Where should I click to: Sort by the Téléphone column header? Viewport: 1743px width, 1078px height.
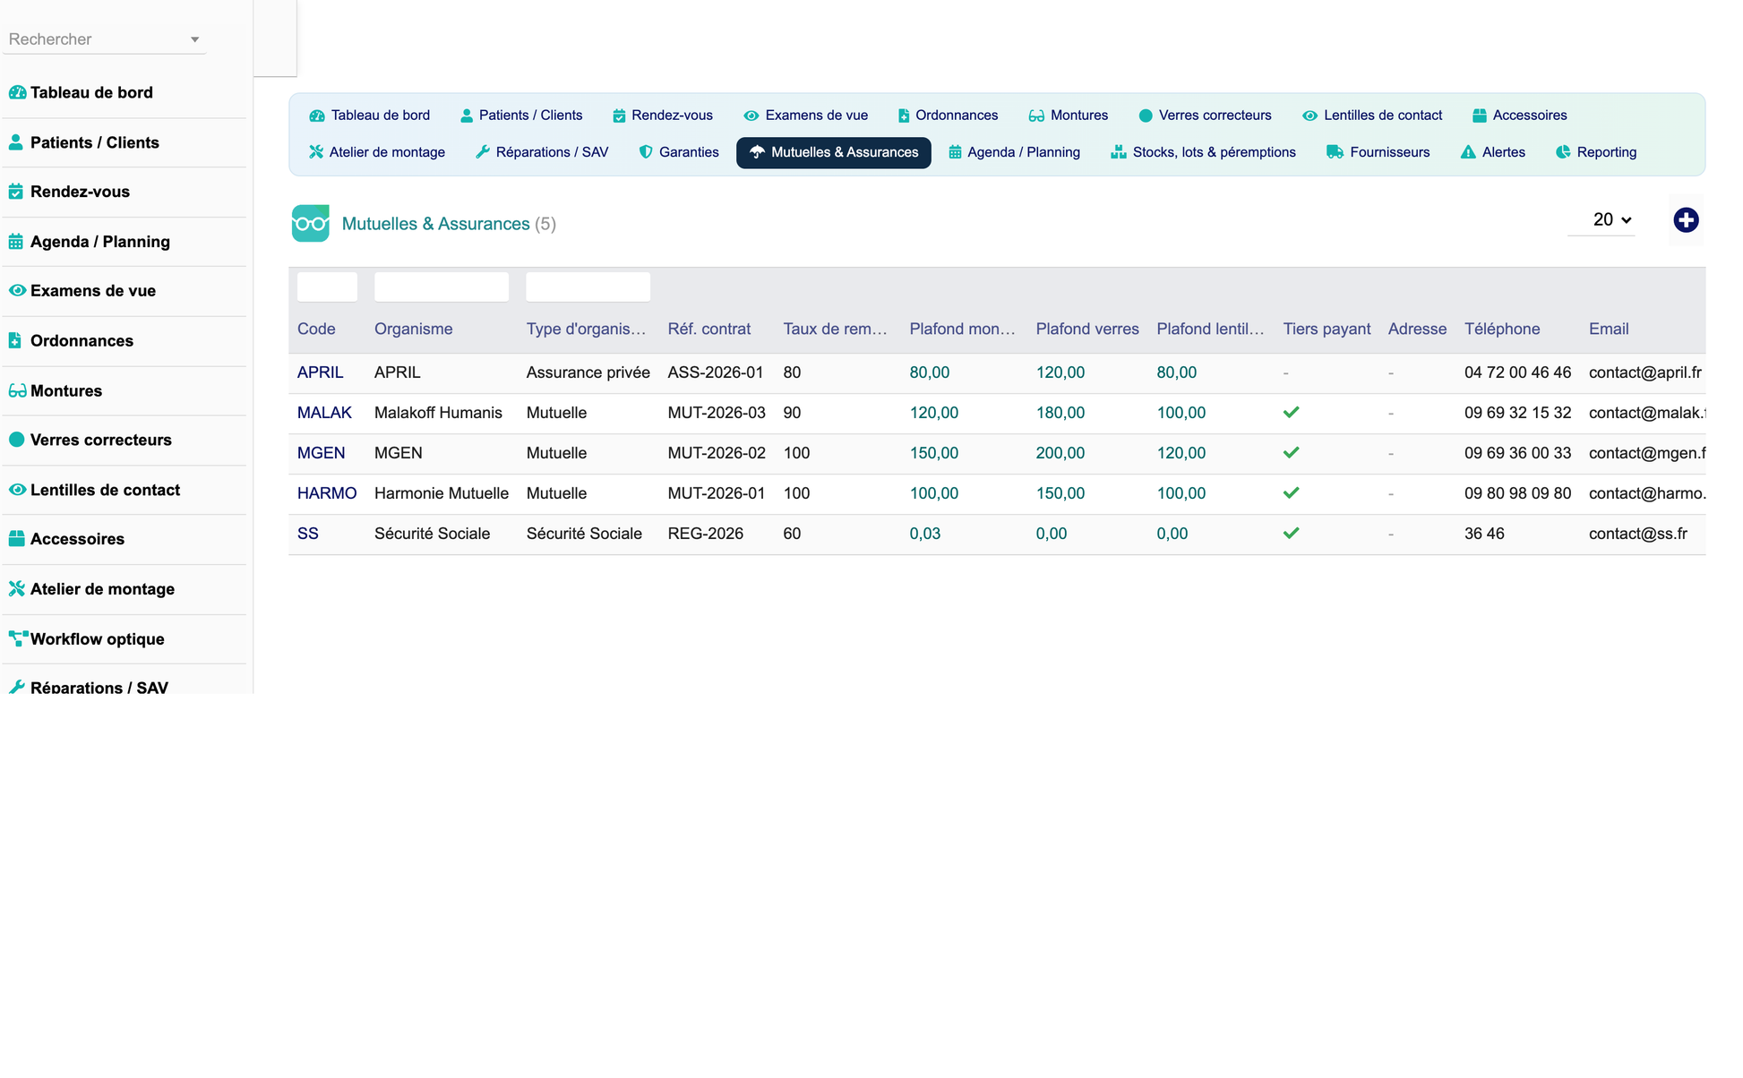1502,329
